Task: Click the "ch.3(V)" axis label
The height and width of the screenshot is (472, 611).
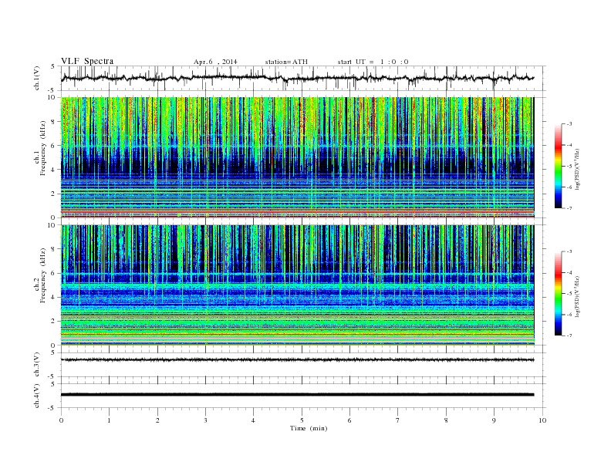Action: [x=37, y=365]
